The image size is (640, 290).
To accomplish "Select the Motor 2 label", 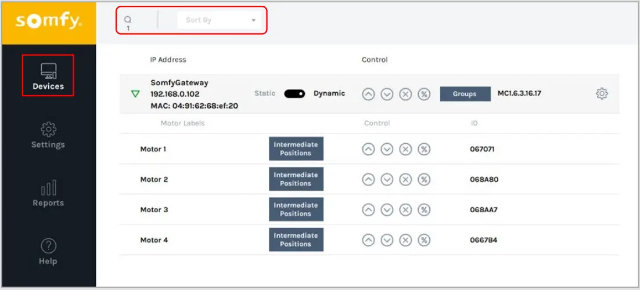I will 154,179.
